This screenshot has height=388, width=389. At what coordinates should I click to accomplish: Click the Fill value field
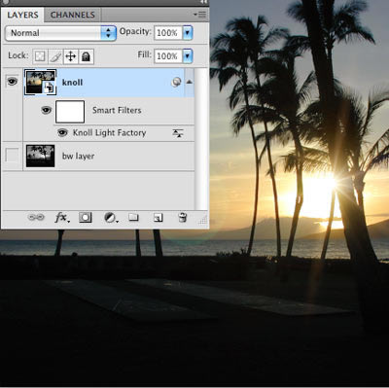[x=168, y=56]
